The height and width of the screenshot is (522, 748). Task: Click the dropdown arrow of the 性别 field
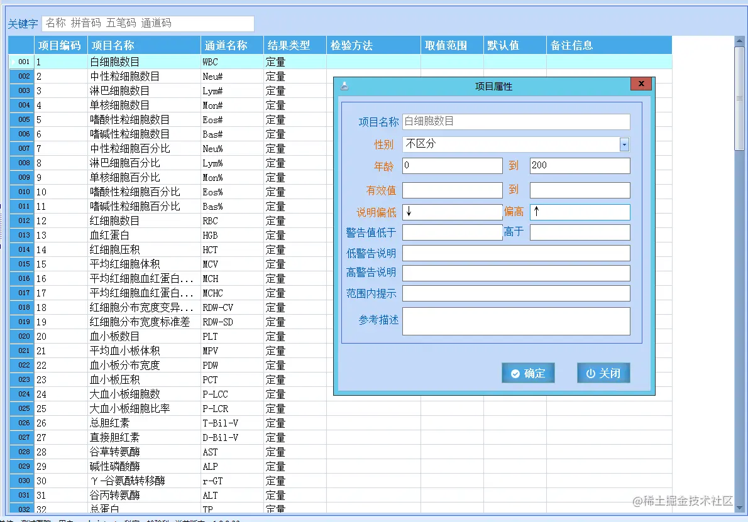pyautogui.click(x=624, y=144)
